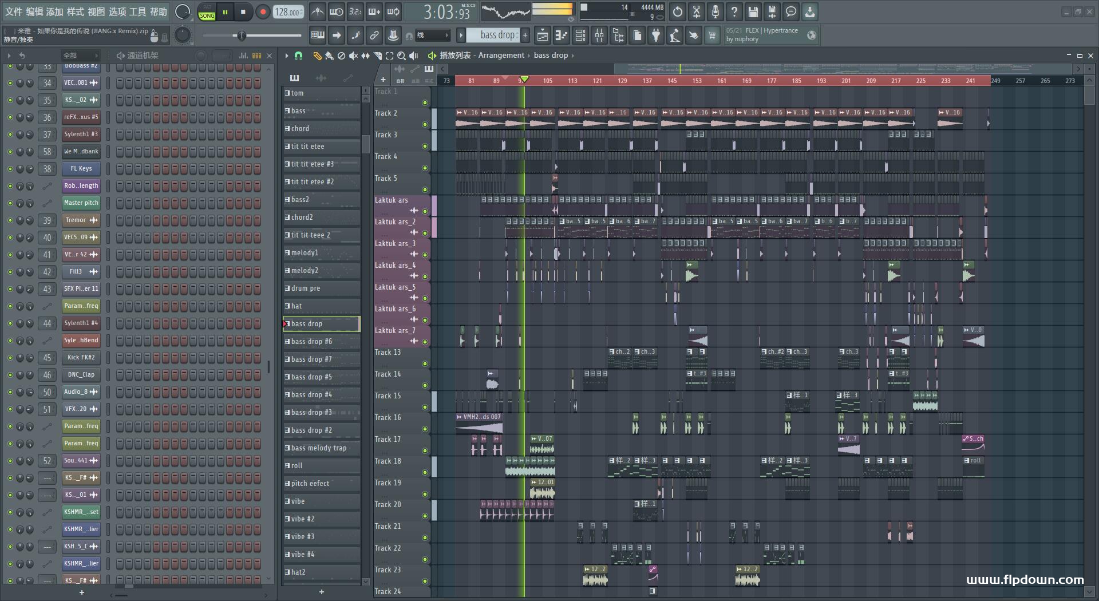Click the export render icon
The height and width of the screenshot is (601, 1099).
[772, 11]
